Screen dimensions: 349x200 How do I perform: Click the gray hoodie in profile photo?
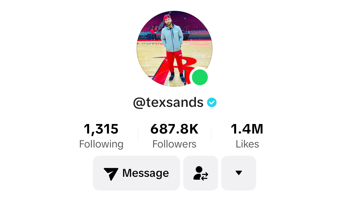click(172, 37)
